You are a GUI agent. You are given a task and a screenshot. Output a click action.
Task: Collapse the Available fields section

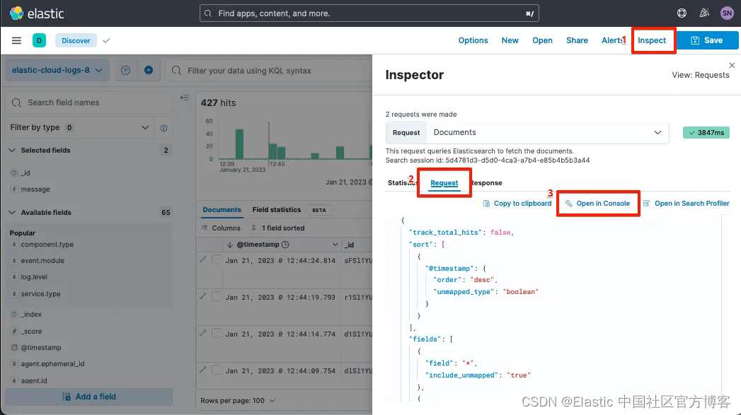[x=12, y=213]
